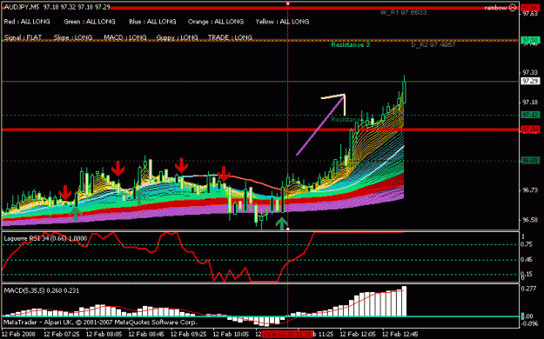The width and height of the screenshot is (544, 339).
Task: Click the 'TRADE : LONG' status label
Action: click(x=230, y=37)
